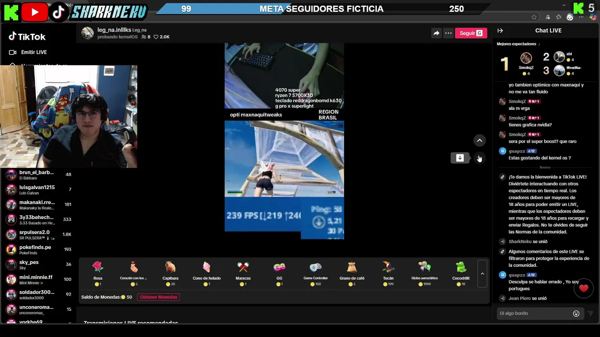Click the Obtener Monedas button
The width and height of the screenshot is (600, 337).
click(158, 297)
